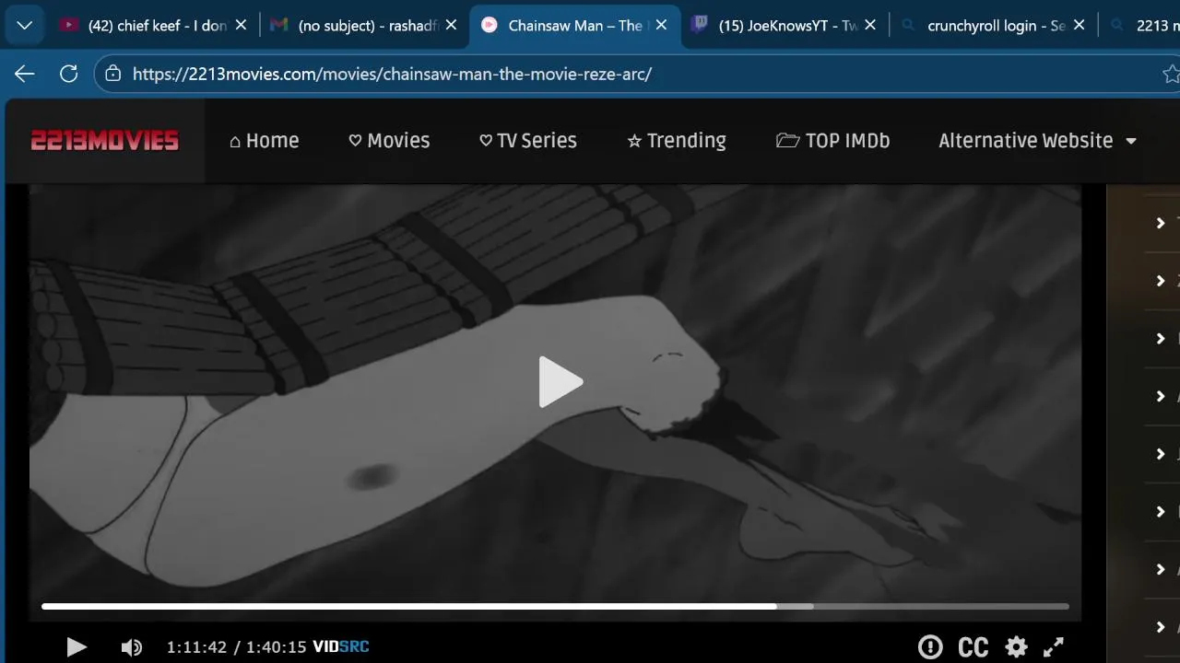Close the JoeKnowsYT Twitch tab
Image resolution: width=1180 pixels, height=663 pixels.
point(870,26)
